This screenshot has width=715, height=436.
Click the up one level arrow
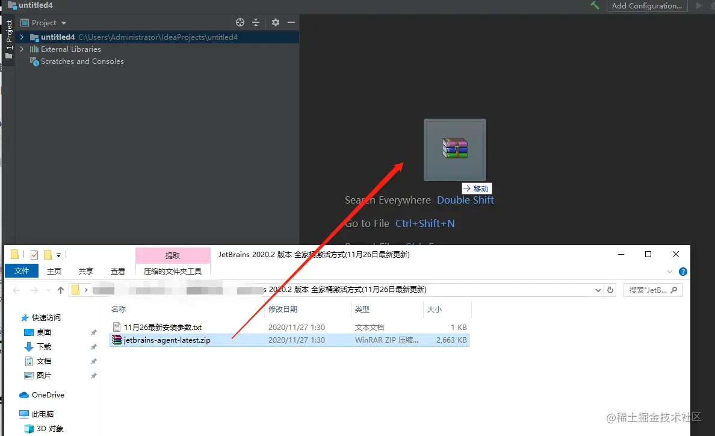point(61,290)
